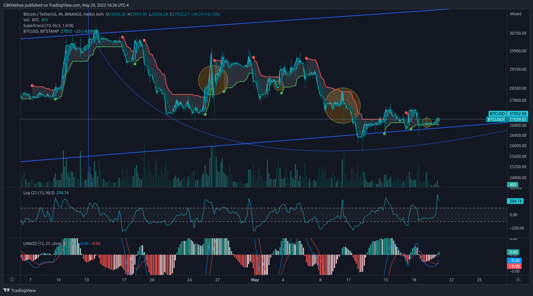The width and height of the screenshot is (533, 296).
Task: Click the 'Vol · BTC' indicator legend
Action: 31,20
